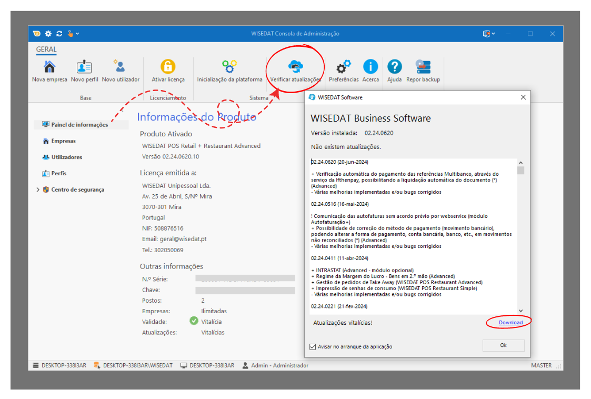Toggle Avisar no arranque da aplicação checkbox
The width and height of the screenshot is (591, 399).
[313, 346]
